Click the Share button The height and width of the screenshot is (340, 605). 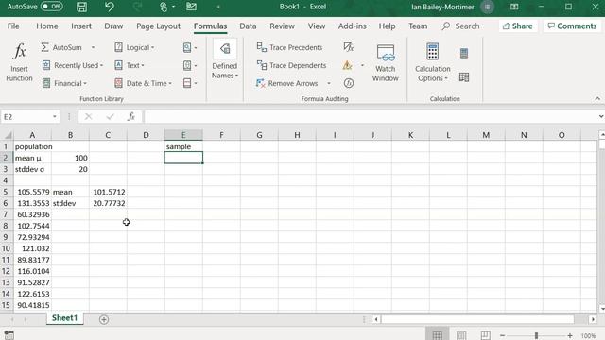[x=518, y=26]
